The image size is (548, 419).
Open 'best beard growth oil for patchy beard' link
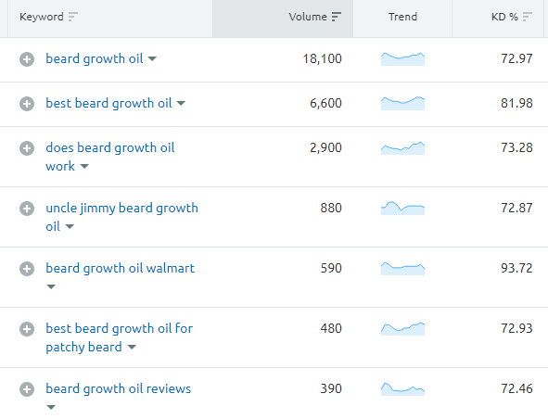pos(120,338)
